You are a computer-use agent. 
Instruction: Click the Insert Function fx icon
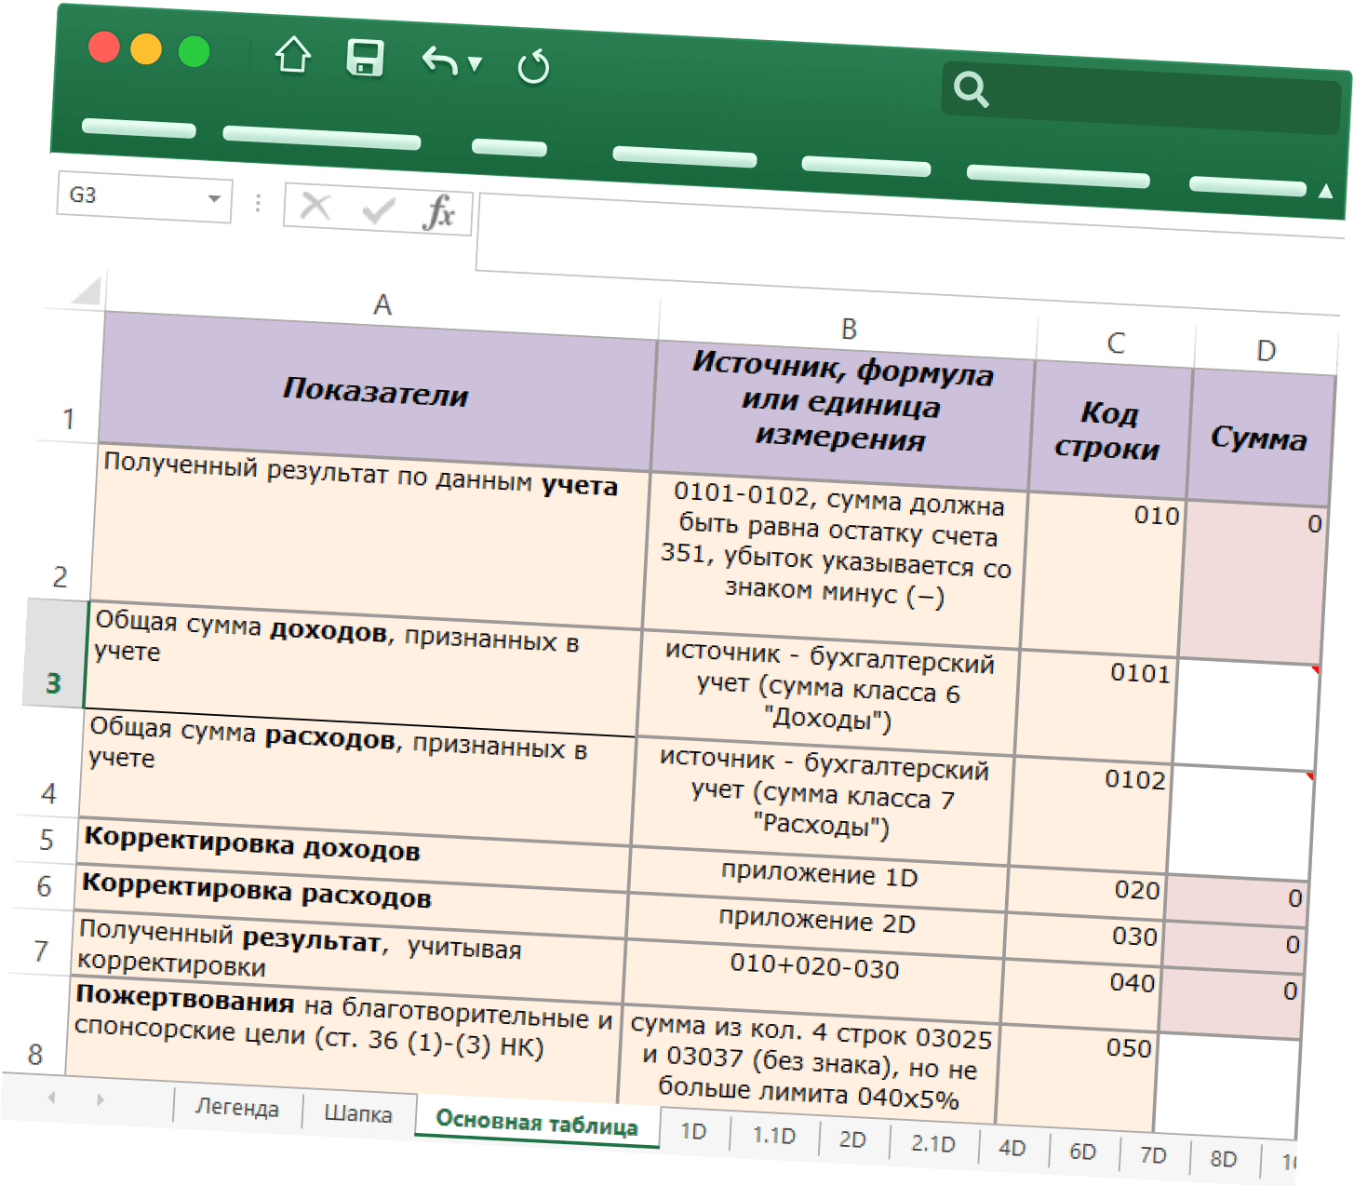[438, 212]
